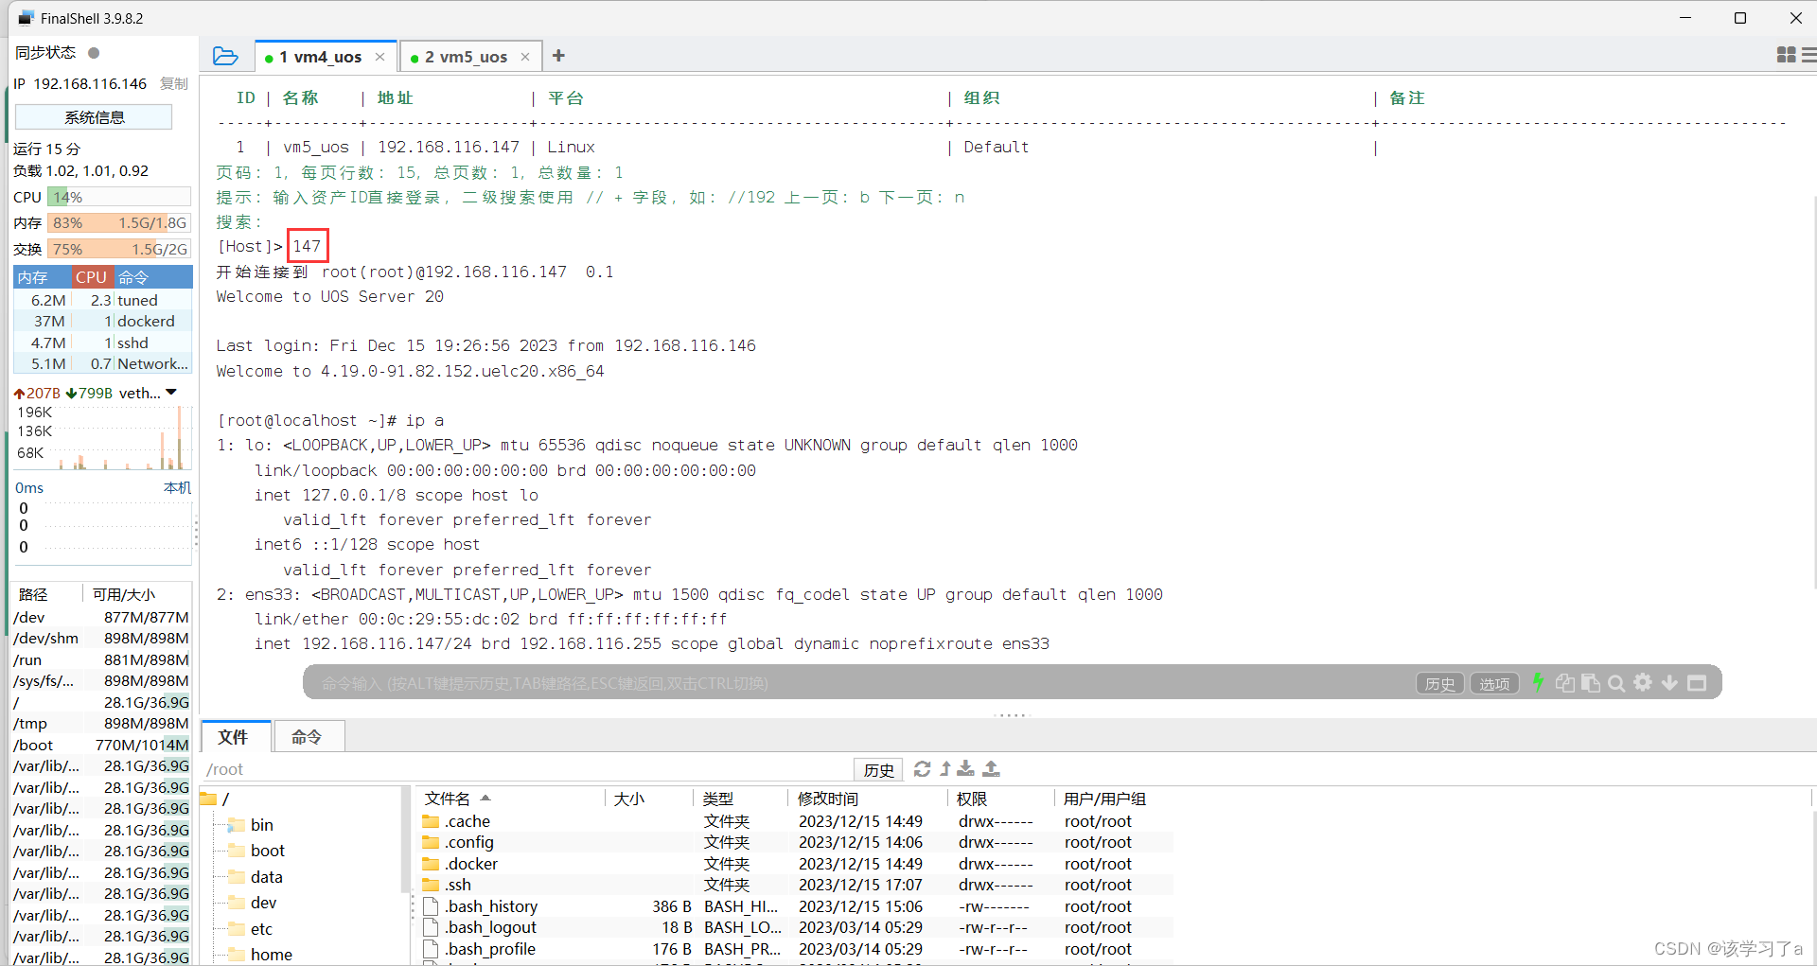The height and width of the screenshot is (966, 1817).
Task: Click the copy icon in command bar
Action: (x=1565, y=682)
